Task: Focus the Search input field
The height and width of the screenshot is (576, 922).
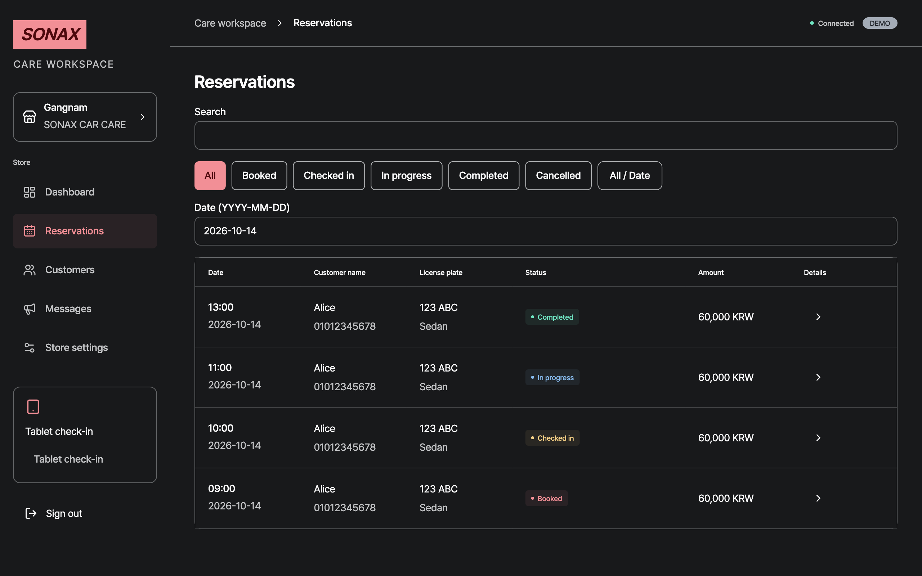Action: point(546,135)
